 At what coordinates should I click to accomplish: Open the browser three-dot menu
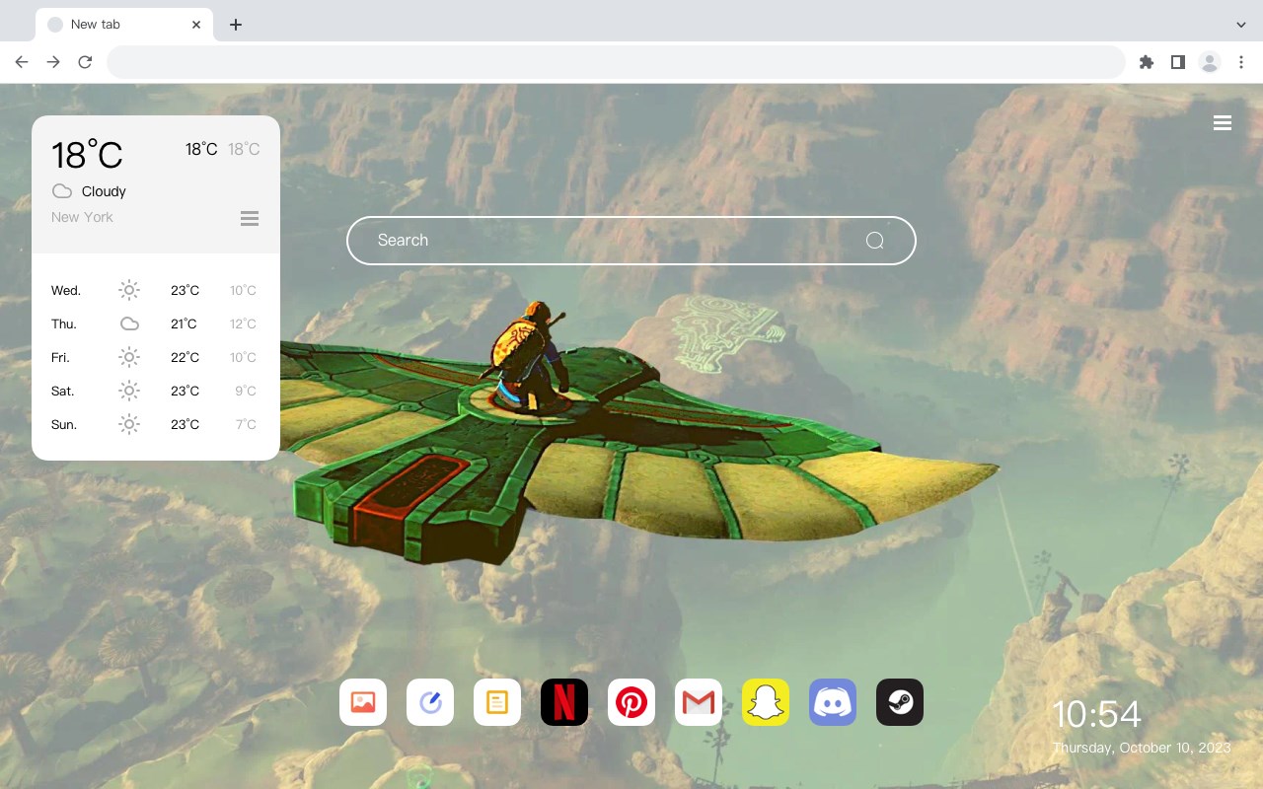tap(1241, 62)
